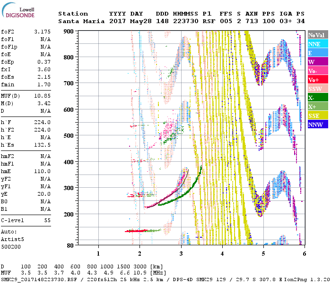This screenshot has width=331, height=283.
Task: Select the MUF(D) value 10.85
Action: (42, 96)
